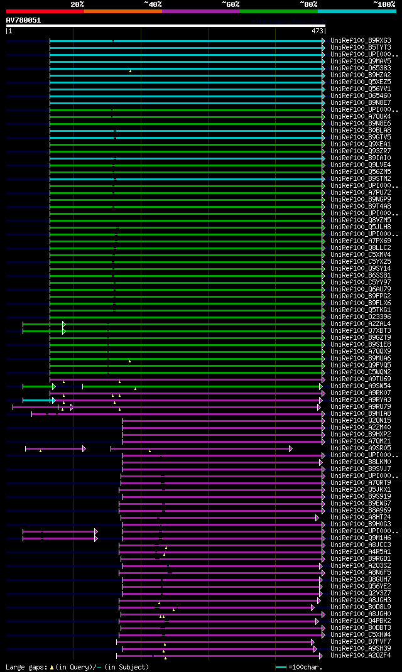402x672 pixels.
Task: Select the UniRef100_B9N8E7 label
Action: [x=361, y=103]
